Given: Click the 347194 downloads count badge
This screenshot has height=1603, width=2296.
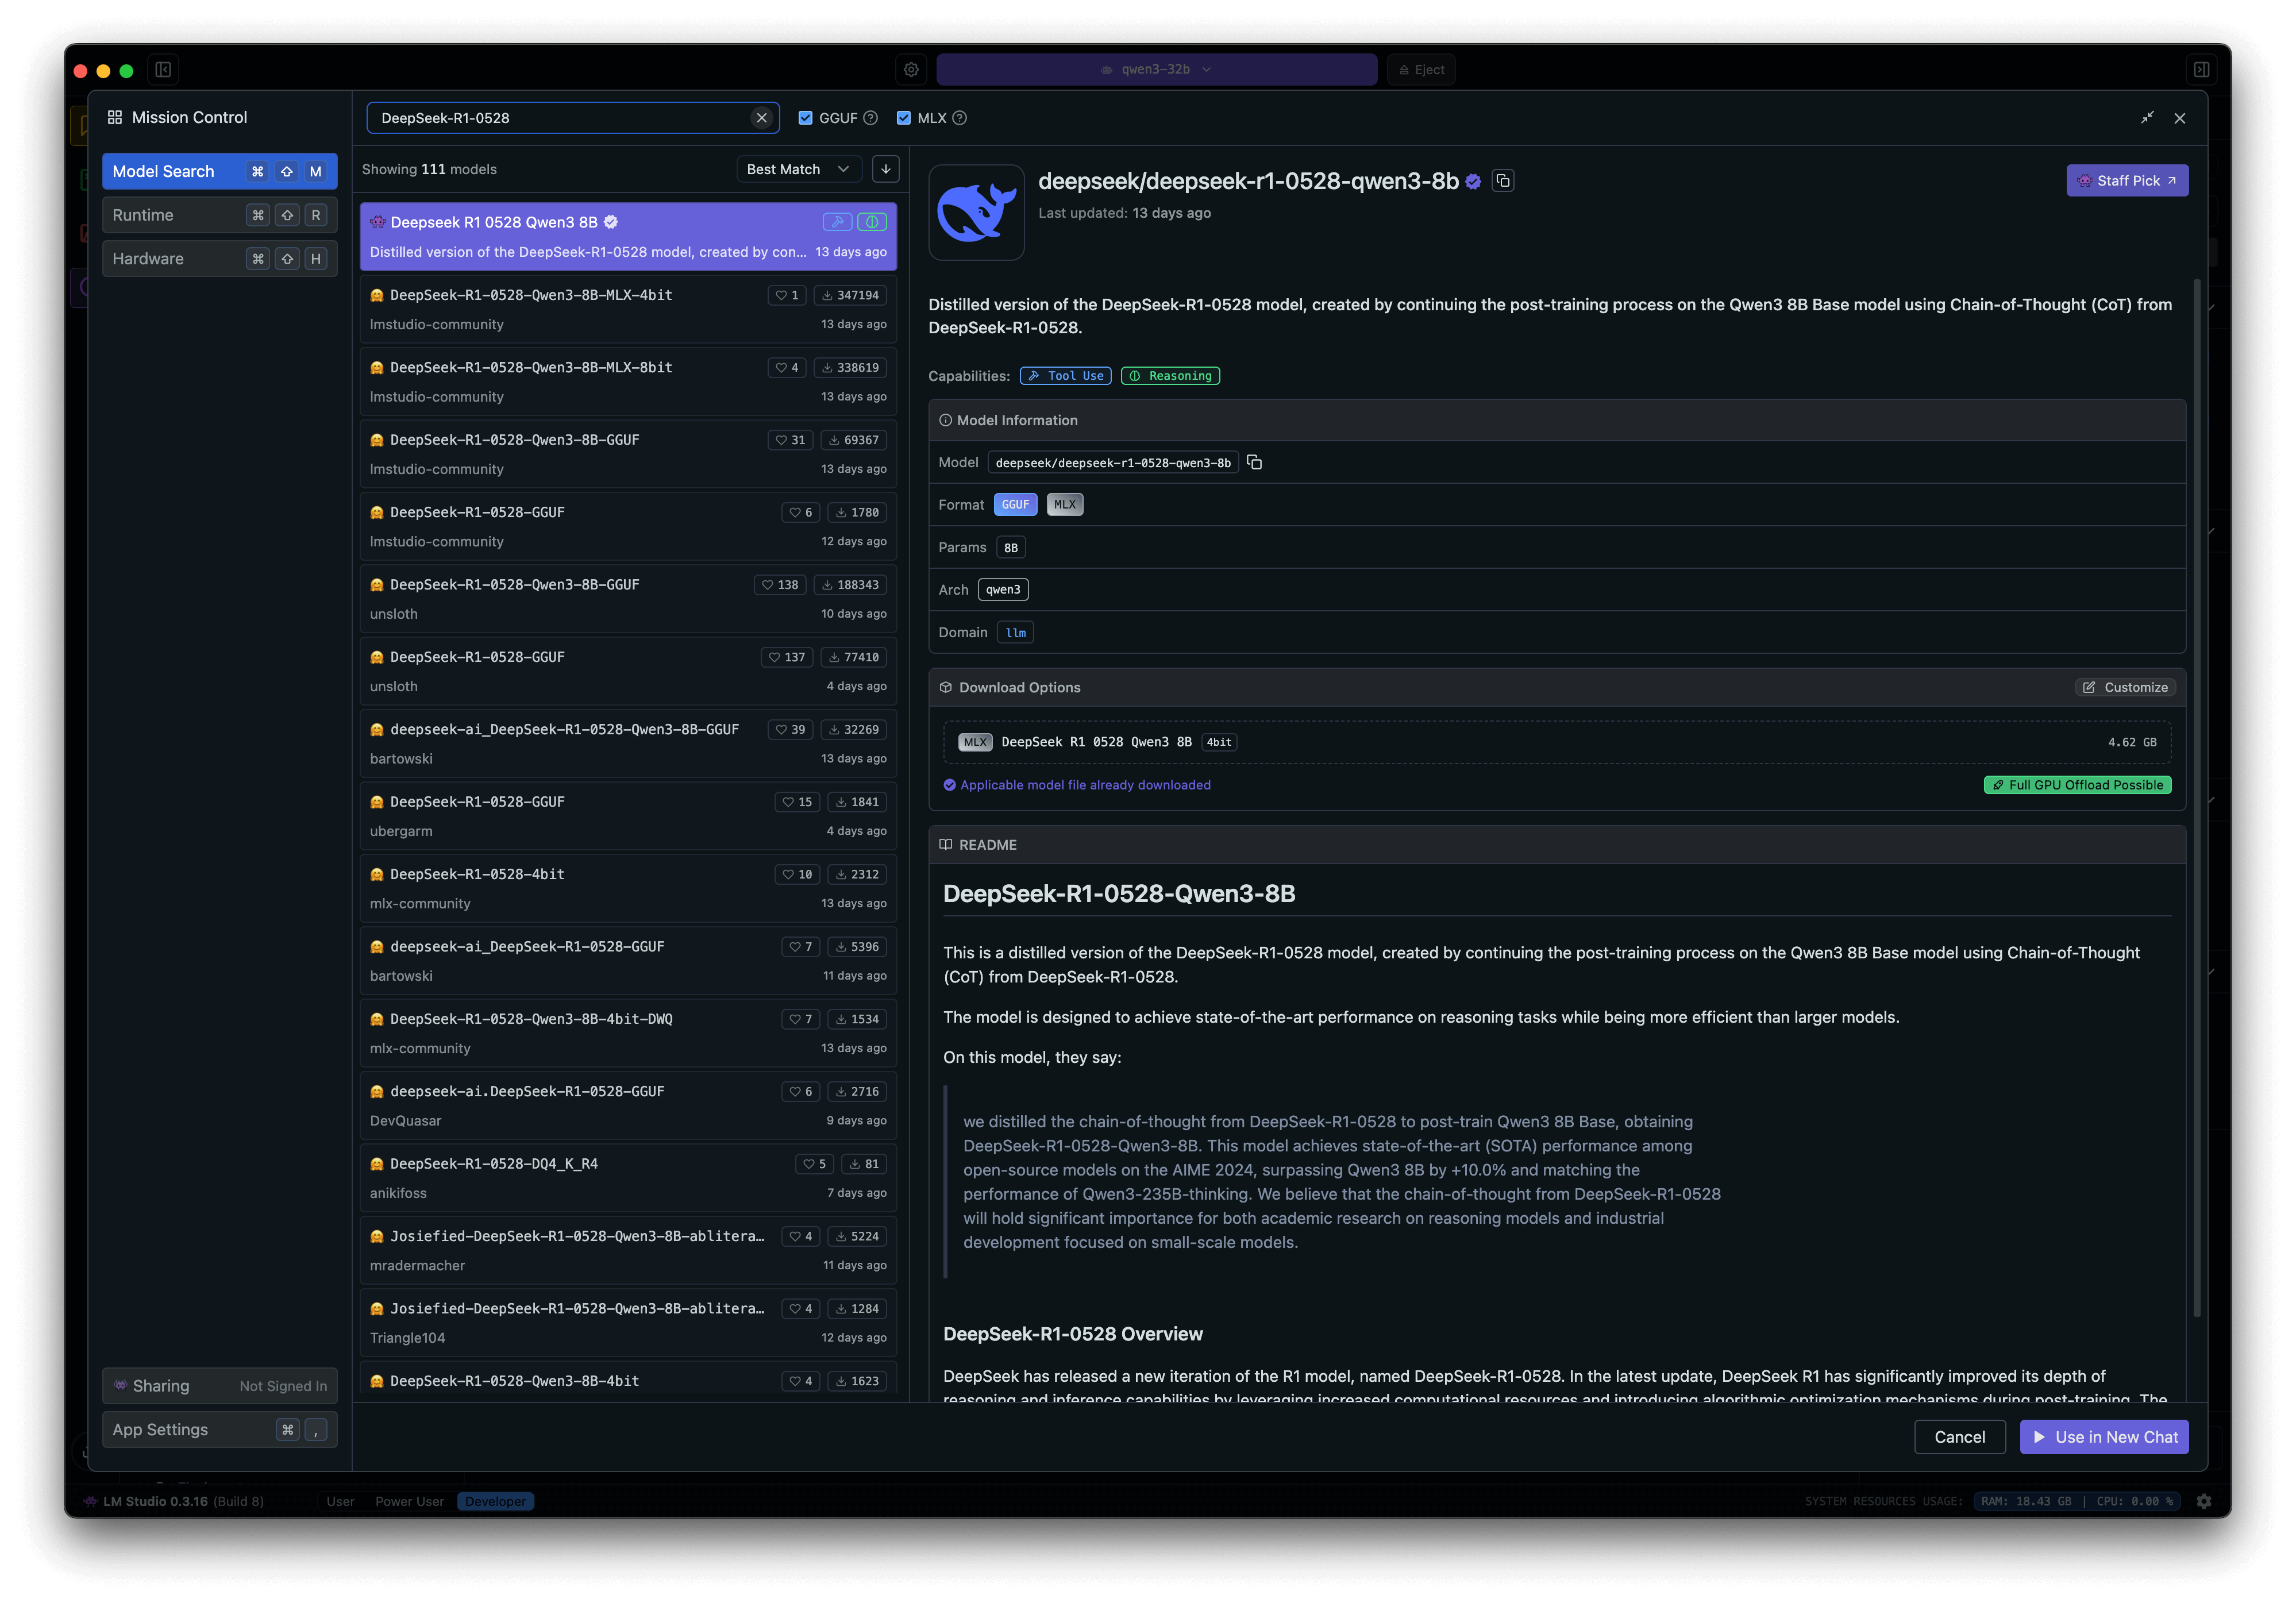Looking at the screenshot, I should point(850,295).
